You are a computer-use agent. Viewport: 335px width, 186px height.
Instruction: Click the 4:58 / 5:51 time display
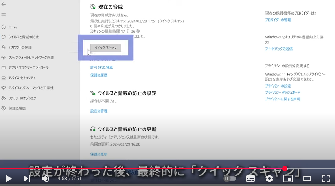coord(69,178)
